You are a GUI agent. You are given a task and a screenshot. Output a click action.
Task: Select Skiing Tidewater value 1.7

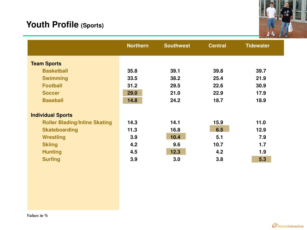coord(262,145)
